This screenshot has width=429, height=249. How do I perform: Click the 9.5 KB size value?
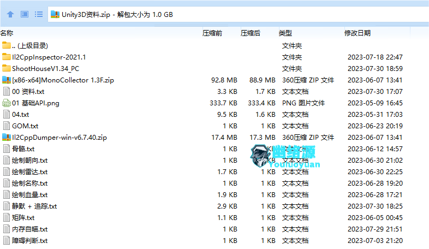pyautogui.click(x=227, y=115)
